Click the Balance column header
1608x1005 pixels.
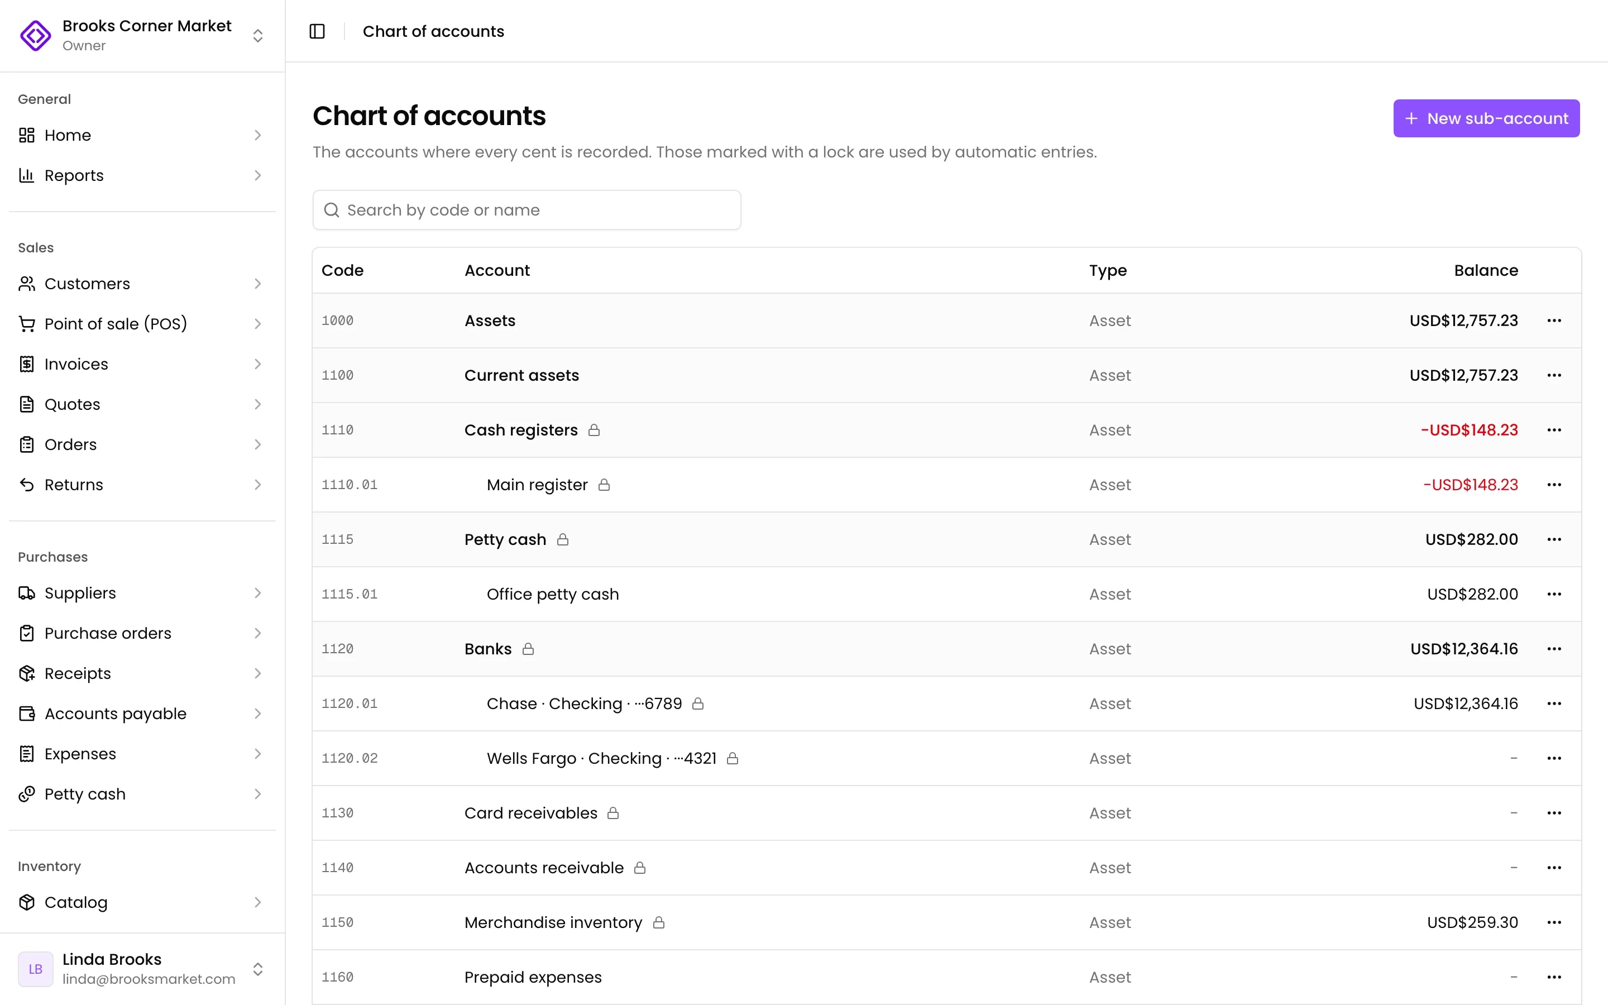tap(1486, 271)
